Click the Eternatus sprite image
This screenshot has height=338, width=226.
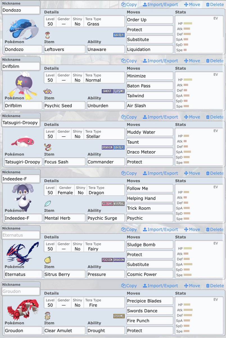click(x=22, y=253)
